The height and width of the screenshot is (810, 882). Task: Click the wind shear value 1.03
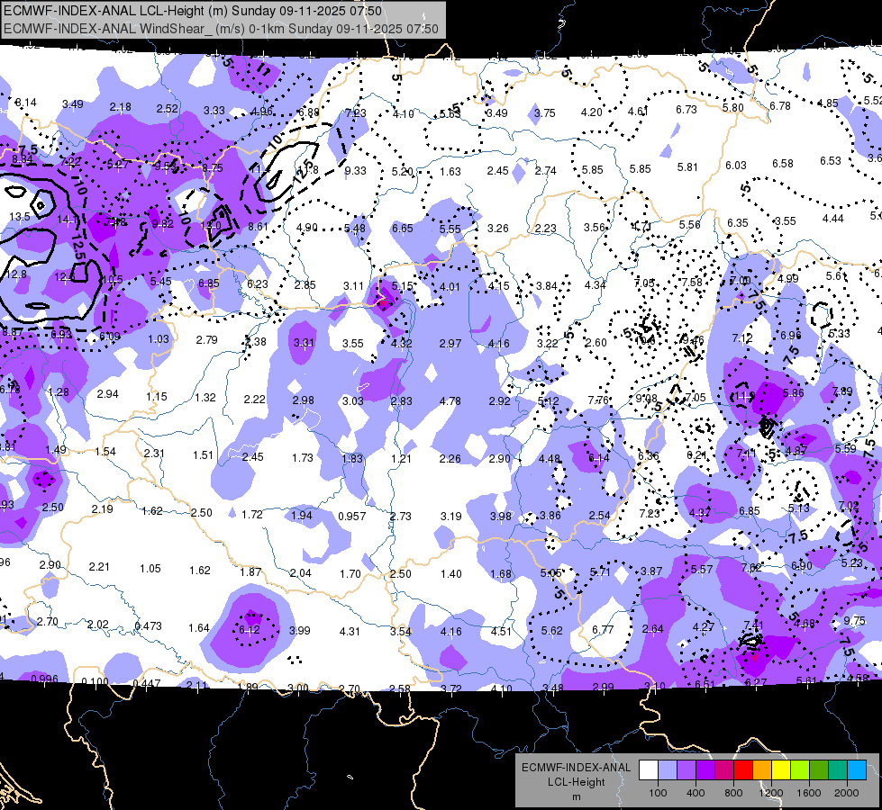[x=158, y=339]
